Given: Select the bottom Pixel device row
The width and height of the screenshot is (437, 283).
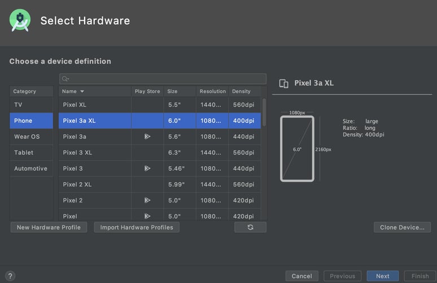Looking at the screenshot, I should (x=160, y=215).
